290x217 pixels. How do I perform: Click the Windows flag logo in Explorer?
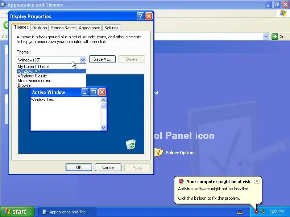point(283,13)
